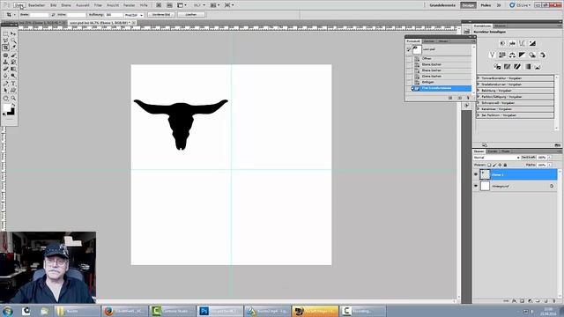Select the Zoom tool in the toolbox
The width and height of the screenshot is (564, 317).
tap(13, 98)
